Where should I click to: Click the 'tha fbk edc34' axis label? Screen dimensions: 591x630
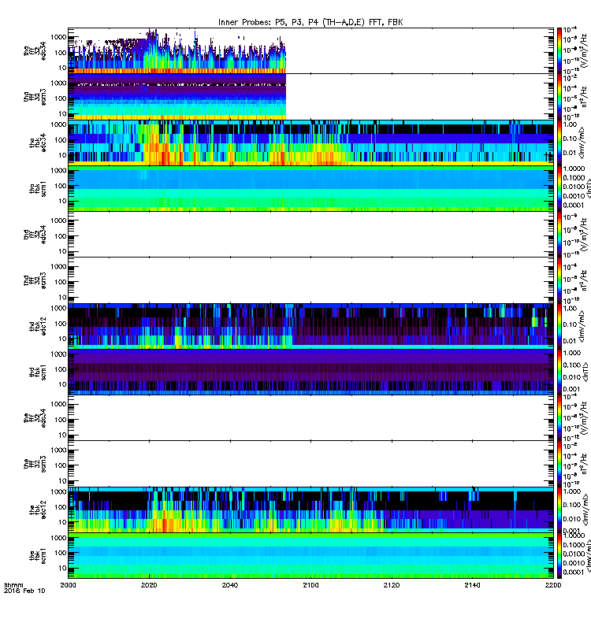click(38, 143)
